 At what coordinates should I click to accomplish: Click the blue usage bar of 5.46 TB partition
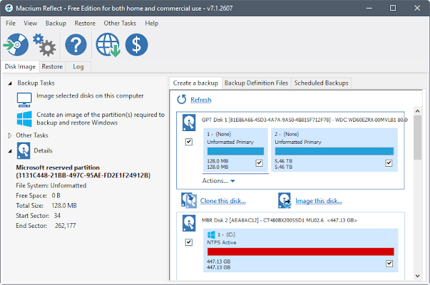tap(334, 151)
